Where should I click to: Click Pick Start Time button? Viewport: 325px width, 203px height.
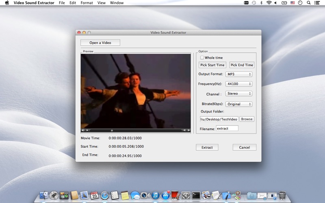point(212,65)
